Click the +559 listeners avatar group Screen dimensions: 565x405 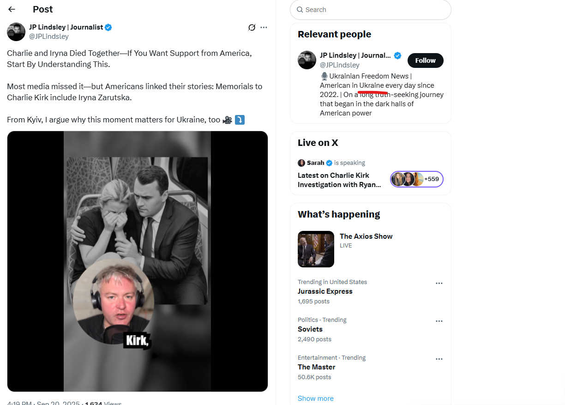[417, 179]
